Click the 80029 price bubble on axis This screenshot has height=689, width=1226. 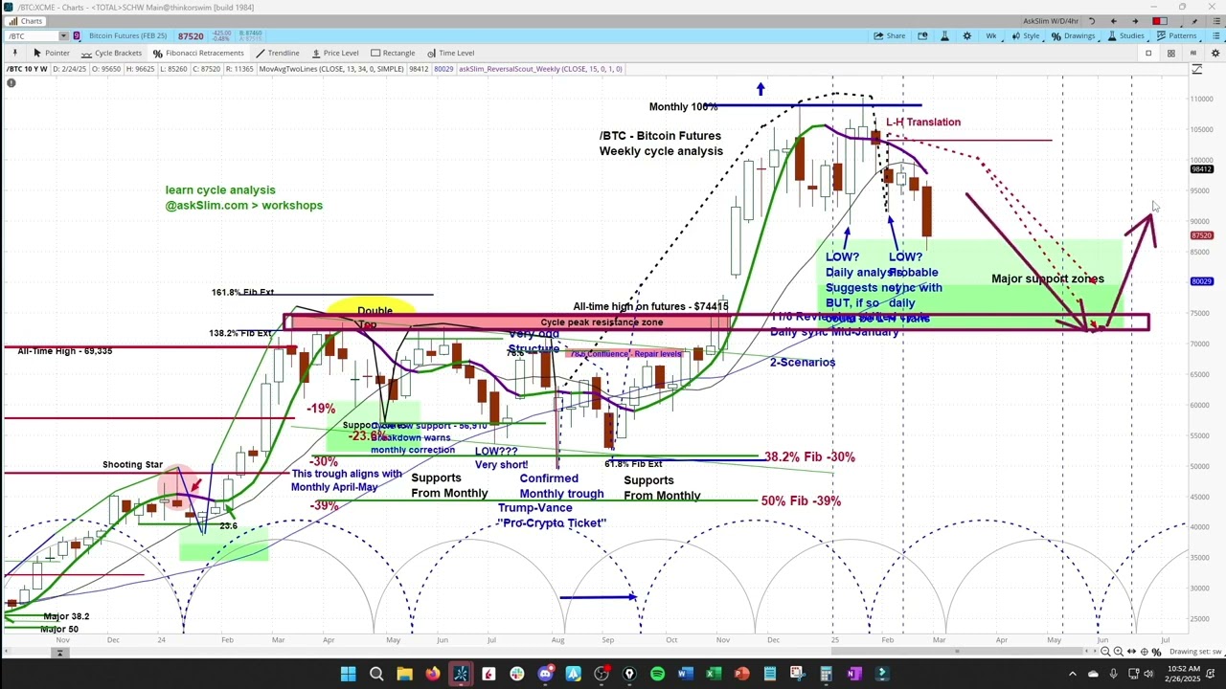pos(1202,281)
